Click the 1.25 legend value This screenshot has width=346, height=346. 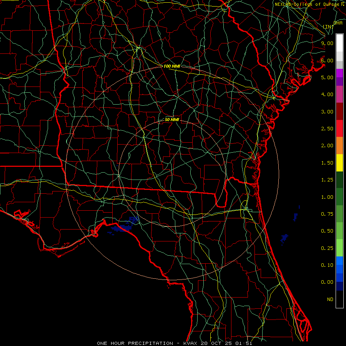click(x=327, y=180)
